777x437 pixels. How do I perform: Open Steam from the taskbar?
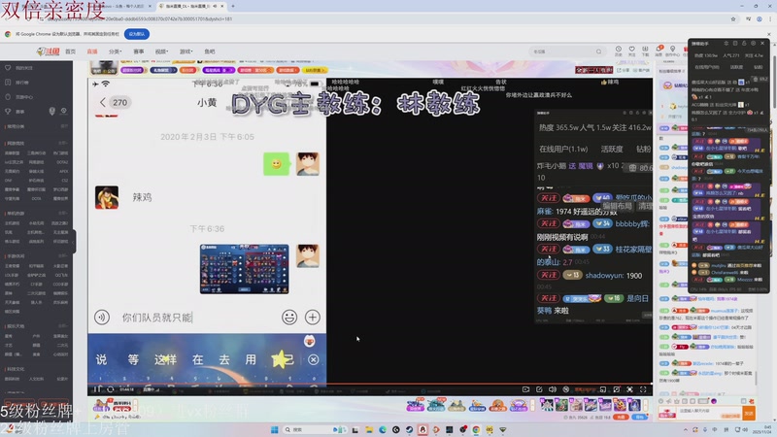click(x=409, y=429)
